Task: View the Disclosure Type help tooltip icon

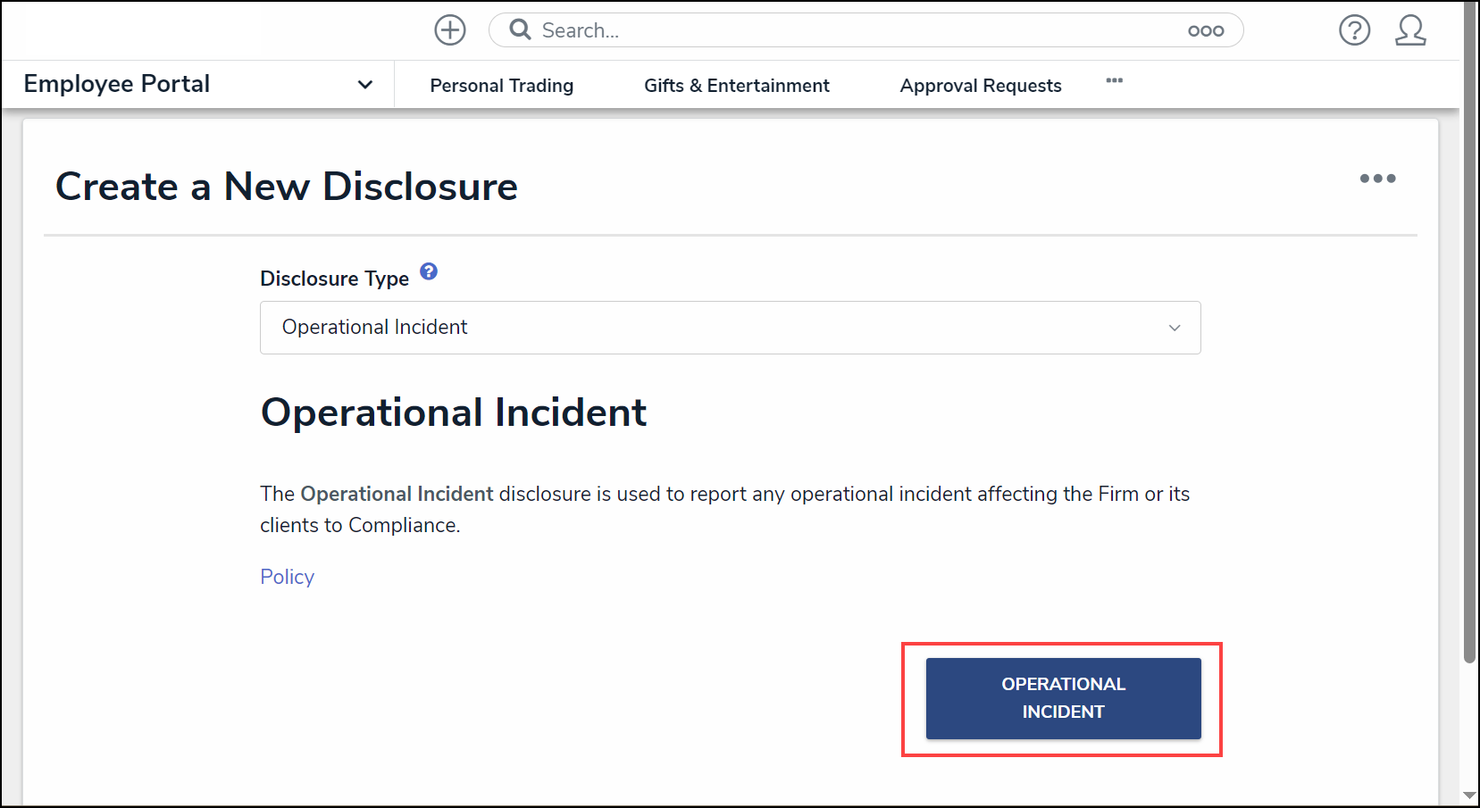Action: tap(429, 271)
